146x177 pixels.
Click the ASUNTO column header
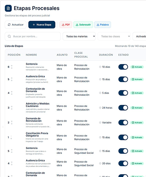point(62,55)
